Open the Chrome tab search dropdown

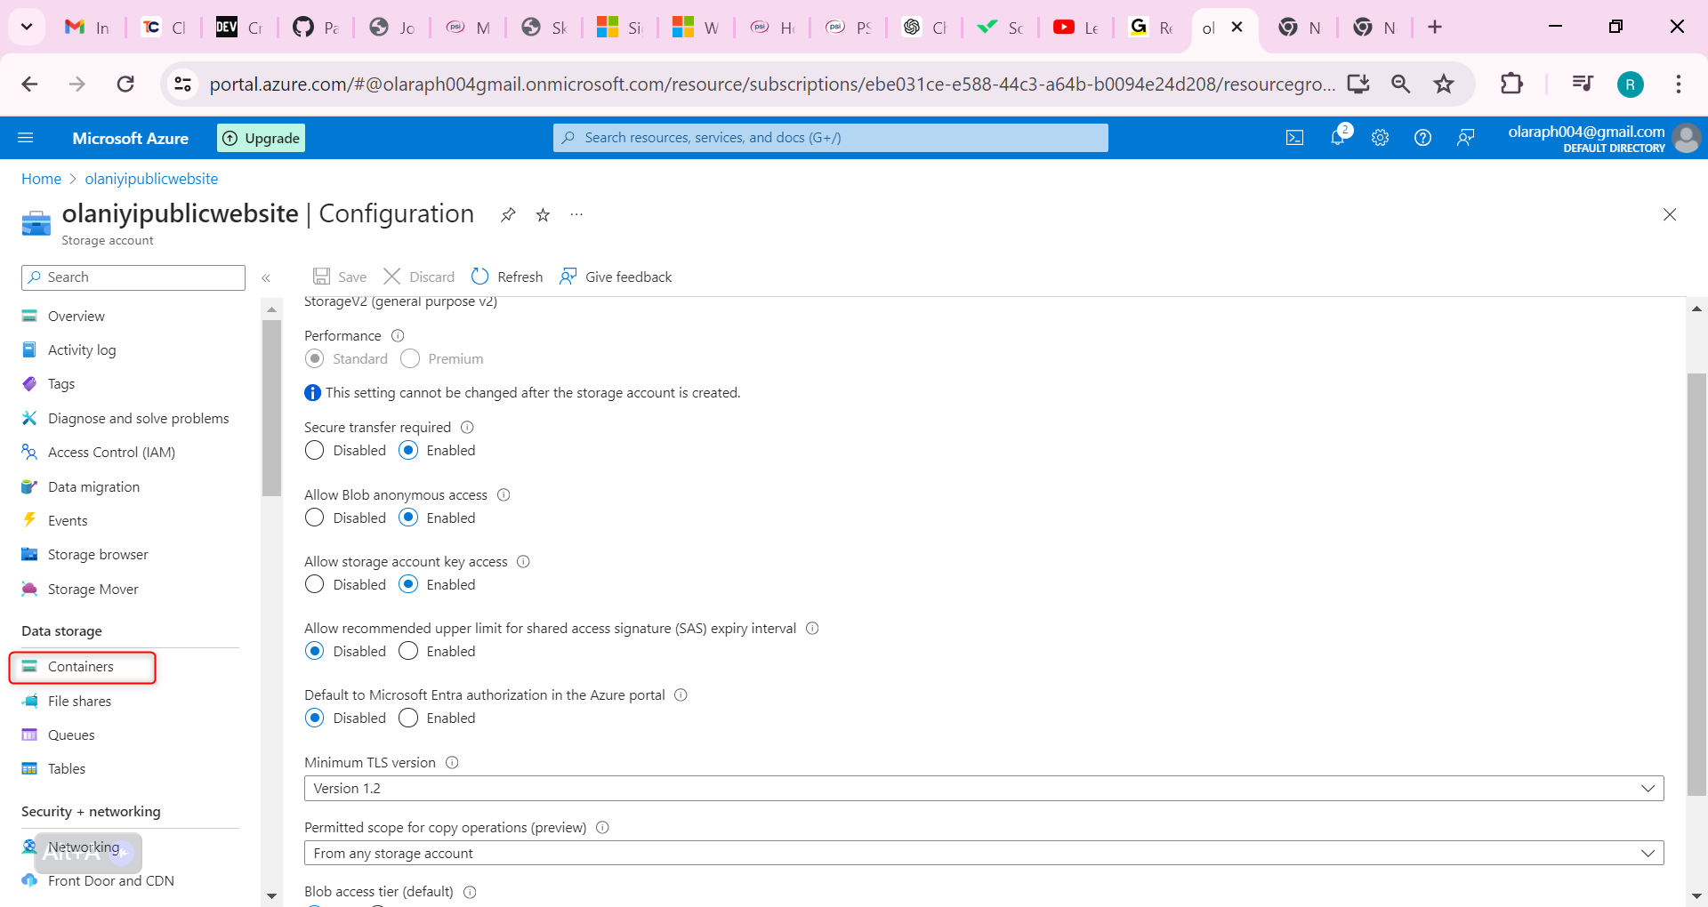click(27, 27)
